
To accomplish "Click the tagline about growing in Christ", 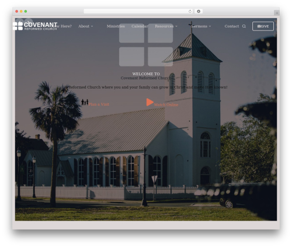I will click(x=146, y=88).
